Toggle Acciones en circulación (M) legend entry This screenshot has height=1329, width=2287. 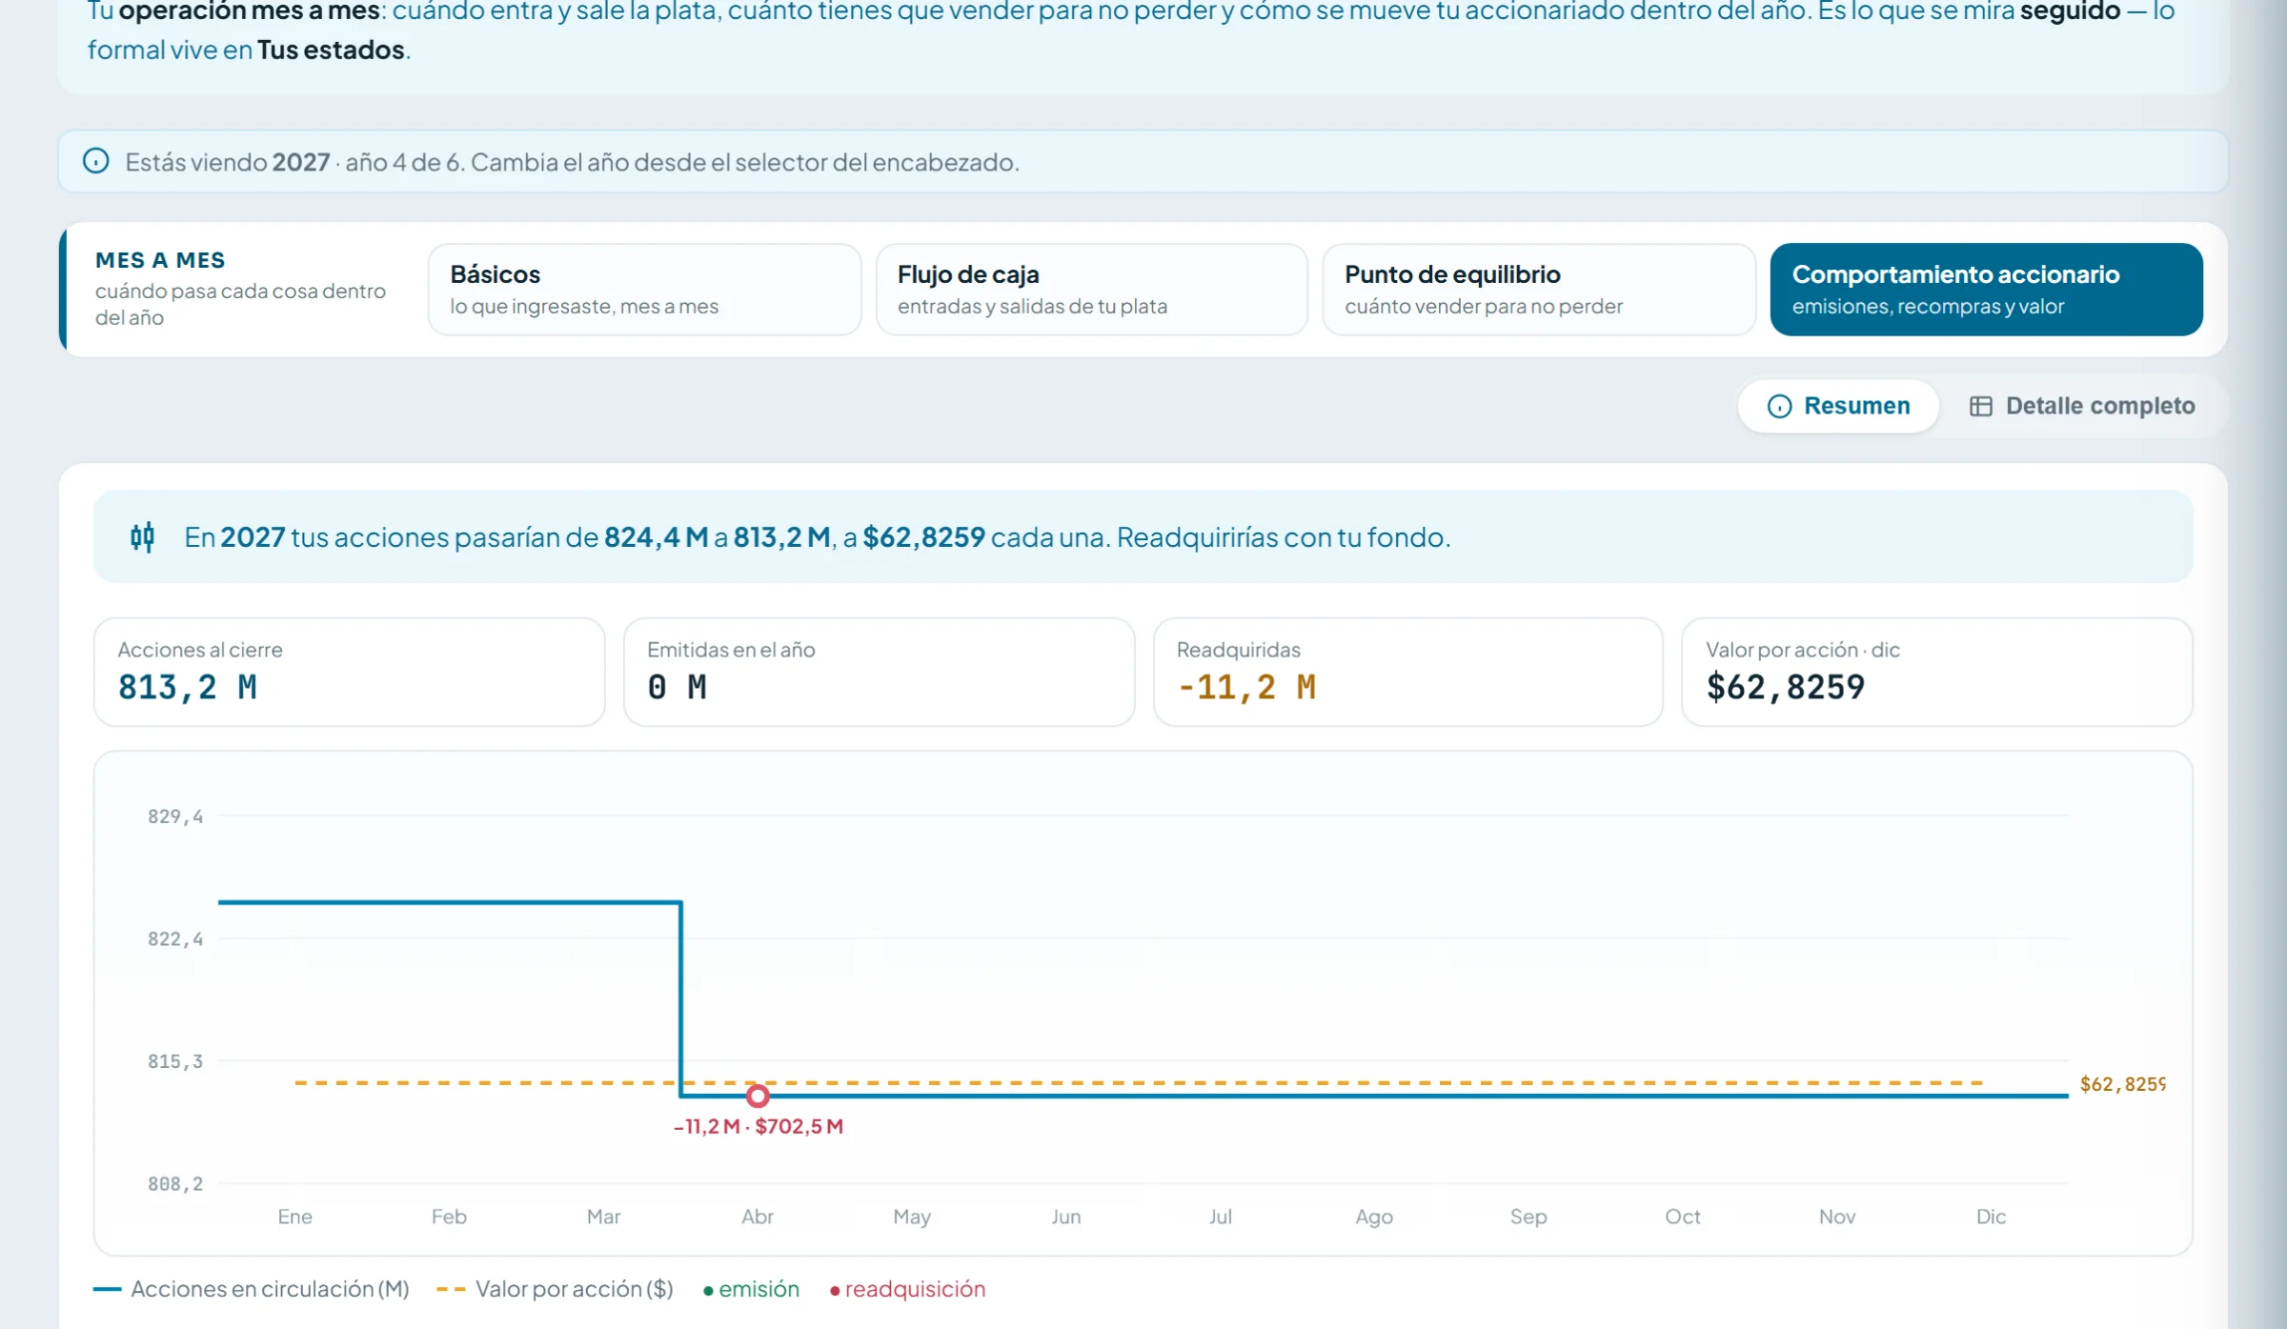coord(252,1289)
